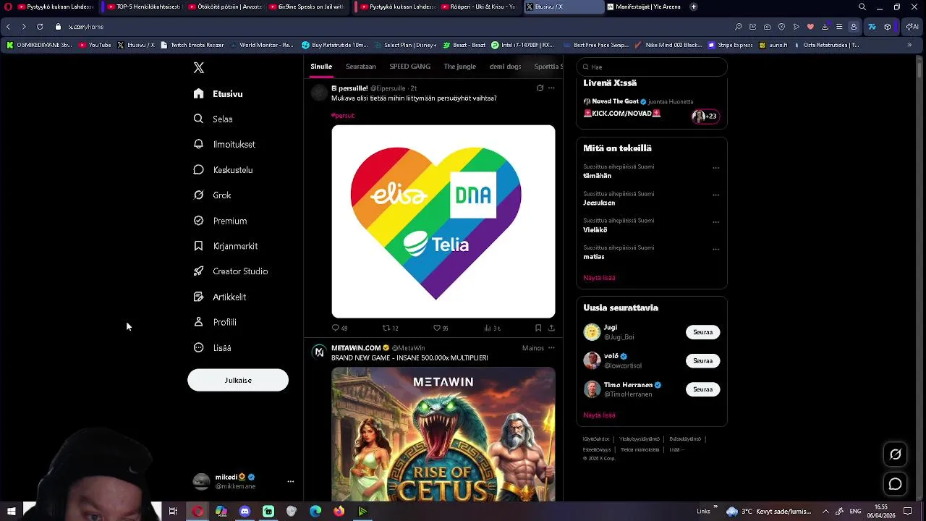Open the browser easy setup menu icon
Viewport: 926px width, 521px height.
coord(839,27)
